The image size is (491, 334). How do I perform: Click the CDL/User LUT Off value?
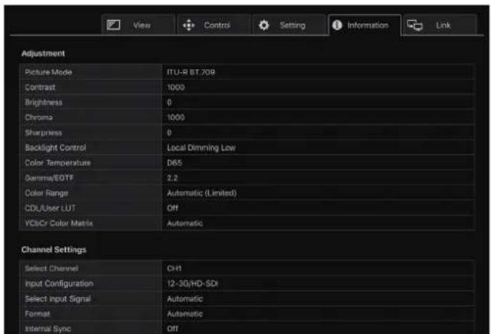click(172, 208)
